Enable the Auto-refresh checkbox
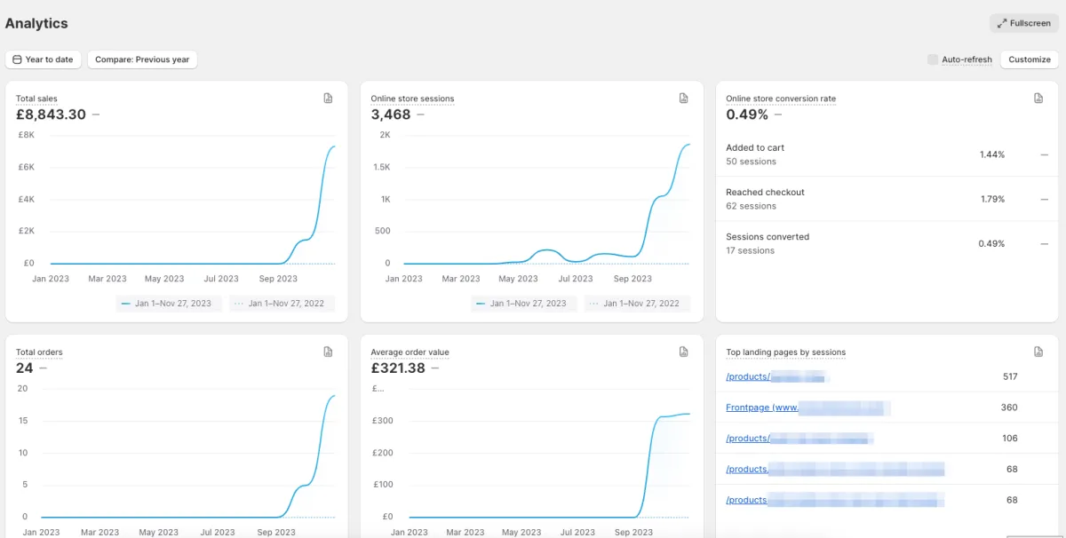This screenshot has height=538, width=1066. pos(933,59)
